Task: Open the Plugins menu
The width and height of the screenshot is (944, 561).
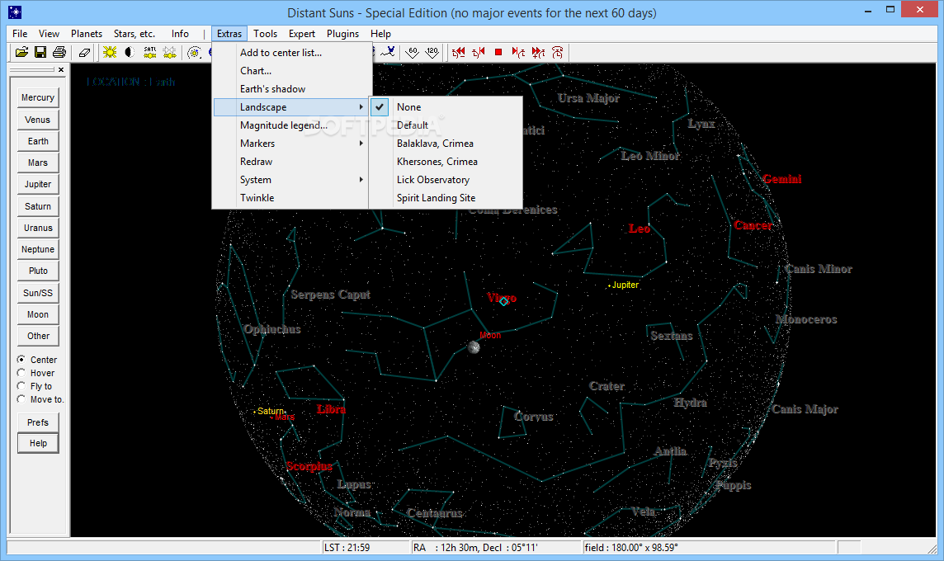Action: click(x=342, y=34)
